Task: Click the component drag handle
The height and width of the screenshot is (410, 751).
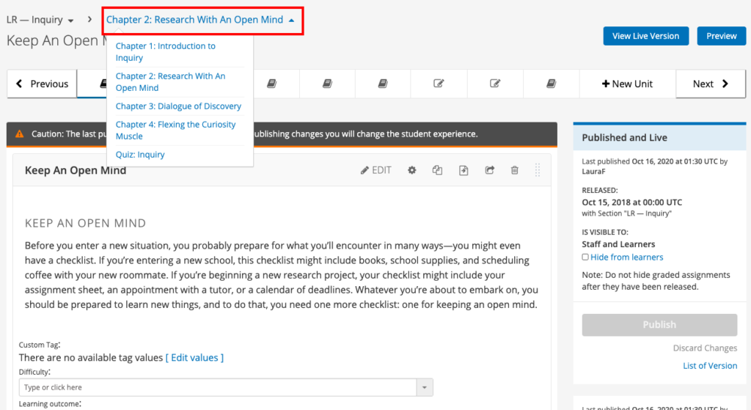Action: 538,170
